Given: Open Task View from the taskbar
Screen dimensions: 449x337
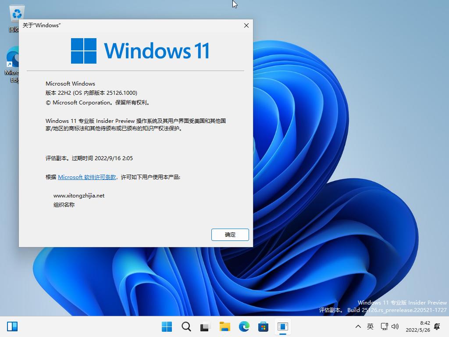Looking at the screenshot, I should 205,326.
